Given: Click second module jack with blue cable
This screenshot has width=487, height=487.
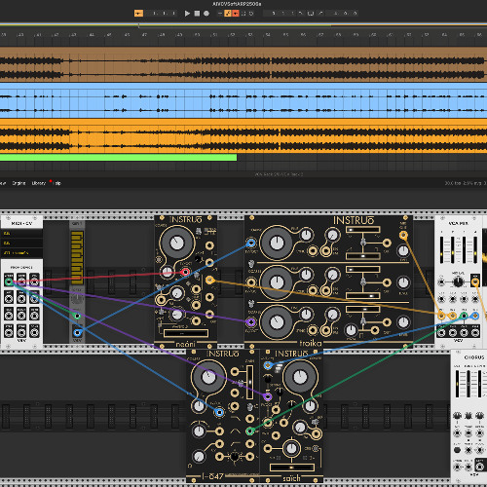Looking at the screenshot, I should click(77, 333).
